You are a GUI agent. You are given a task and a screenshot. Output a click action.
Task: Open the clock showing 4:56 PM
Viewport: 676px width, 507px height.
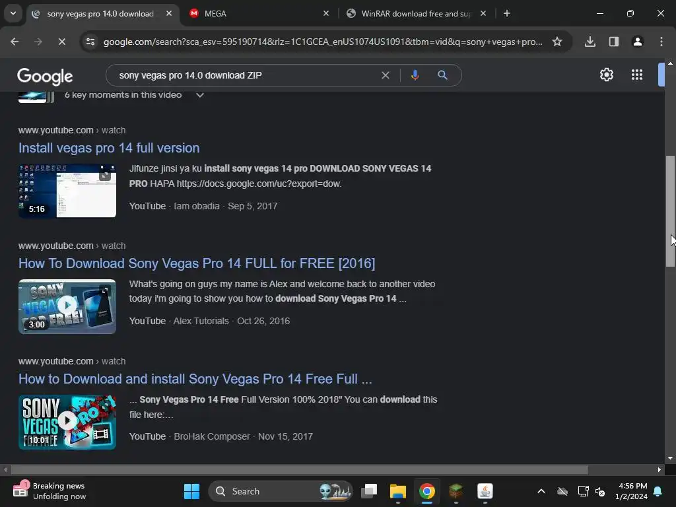coord(632,491)
